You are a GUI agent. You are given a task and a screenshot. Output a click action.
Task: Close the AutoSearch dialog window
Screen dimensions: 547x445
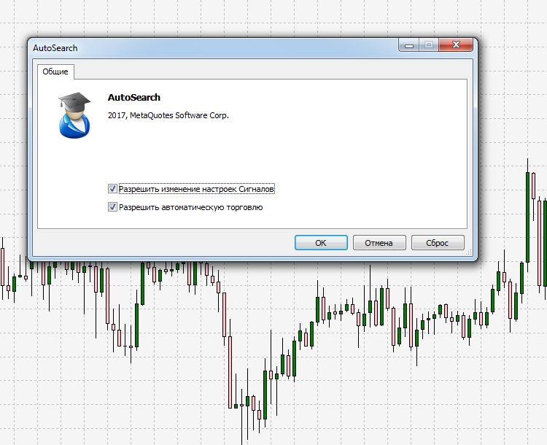456,44
